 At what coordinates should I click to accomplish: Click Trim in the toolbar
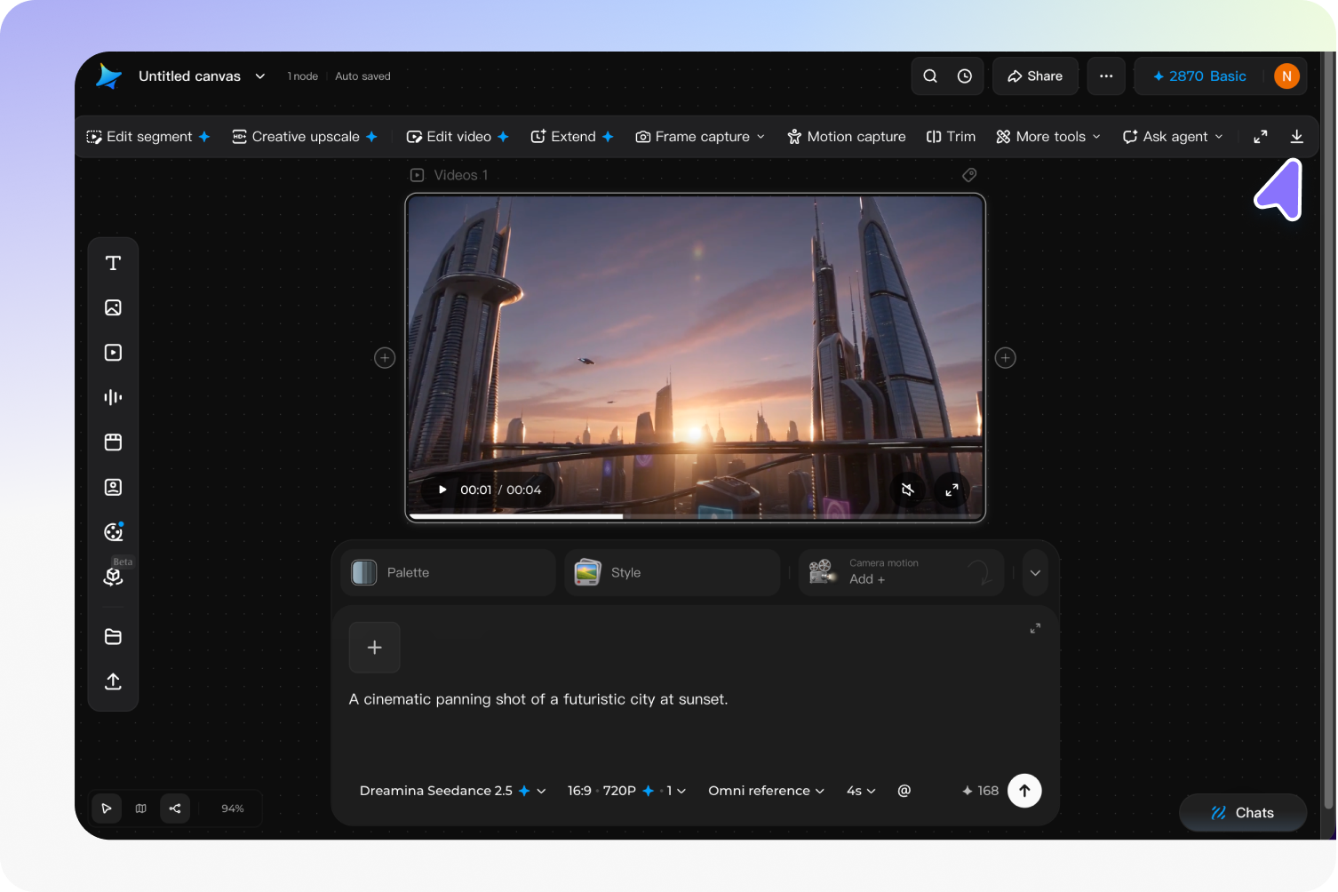point(951,137)
